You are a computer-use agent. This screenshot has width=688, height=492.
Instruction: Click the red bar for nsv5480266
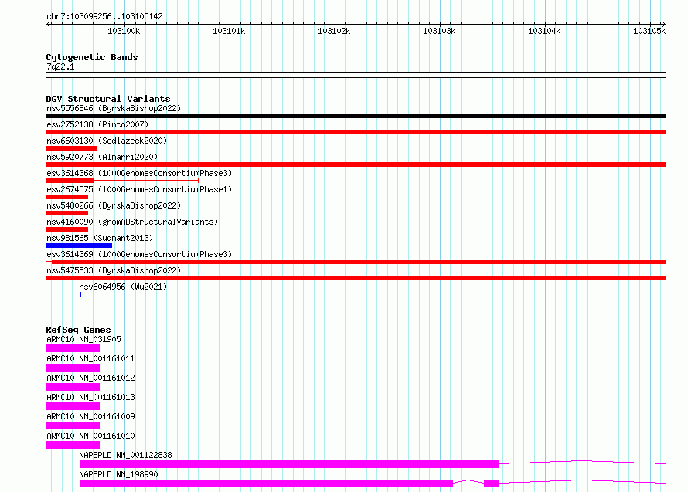pos(66,213)
